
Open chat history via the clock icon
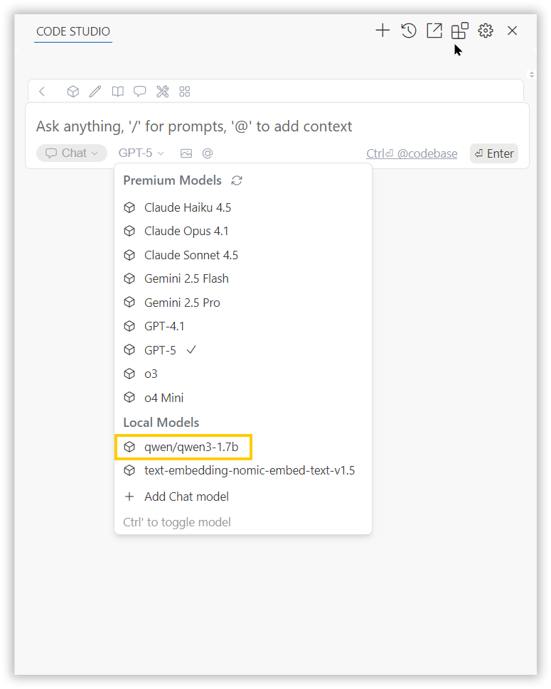[x=408, y=31]
